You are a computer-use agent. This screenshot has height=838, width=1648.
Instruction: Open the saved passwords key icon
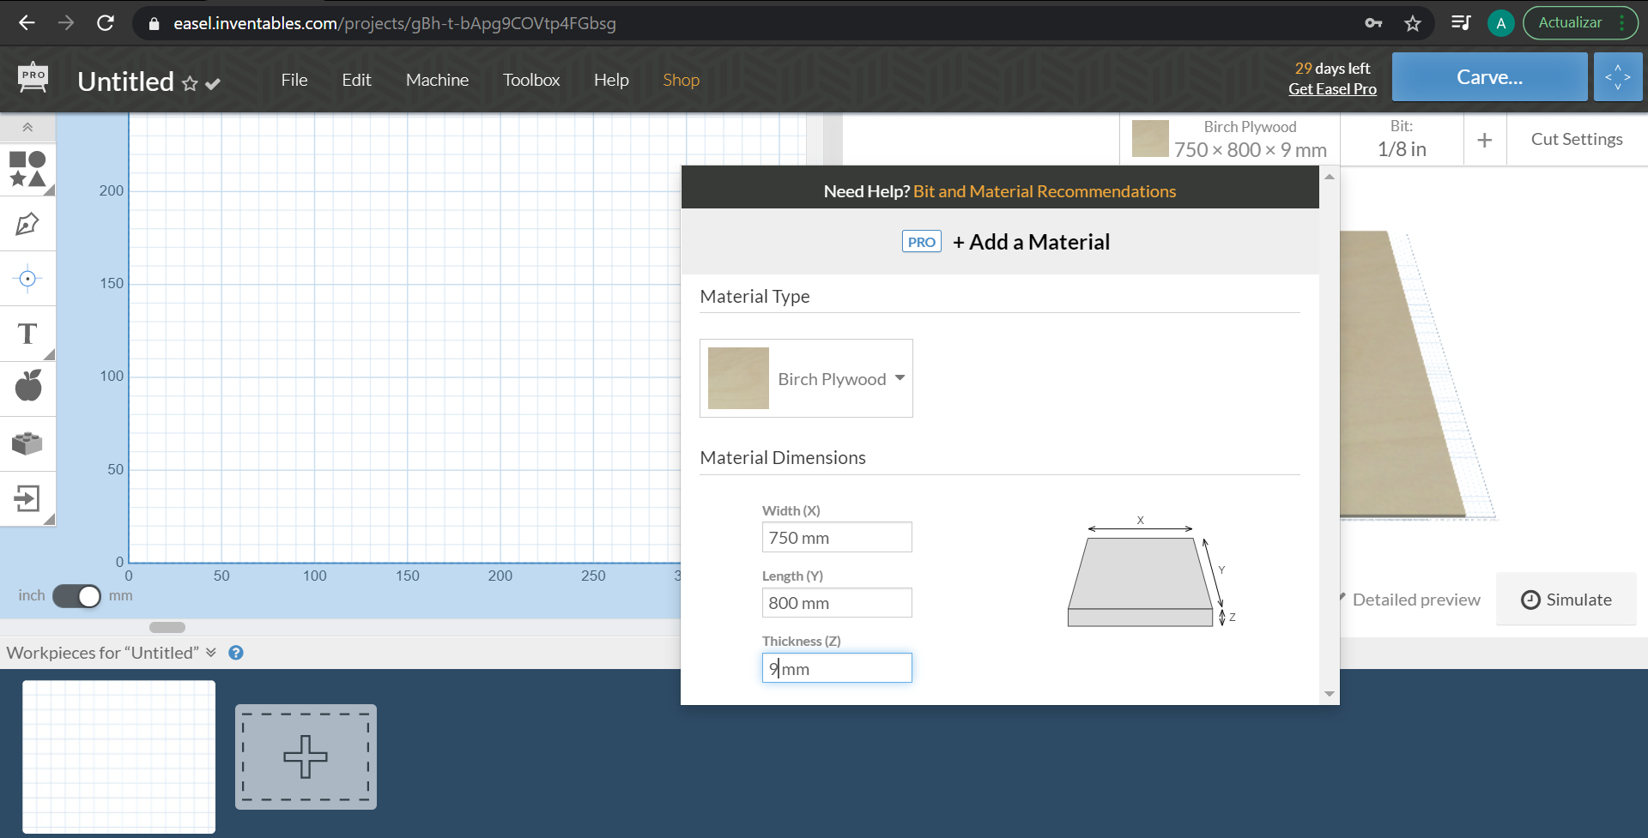tap(1373, 23)
